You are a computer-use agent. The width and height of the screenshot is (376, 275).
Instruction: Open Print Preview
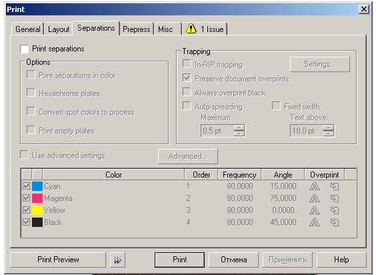pos(58,260)
